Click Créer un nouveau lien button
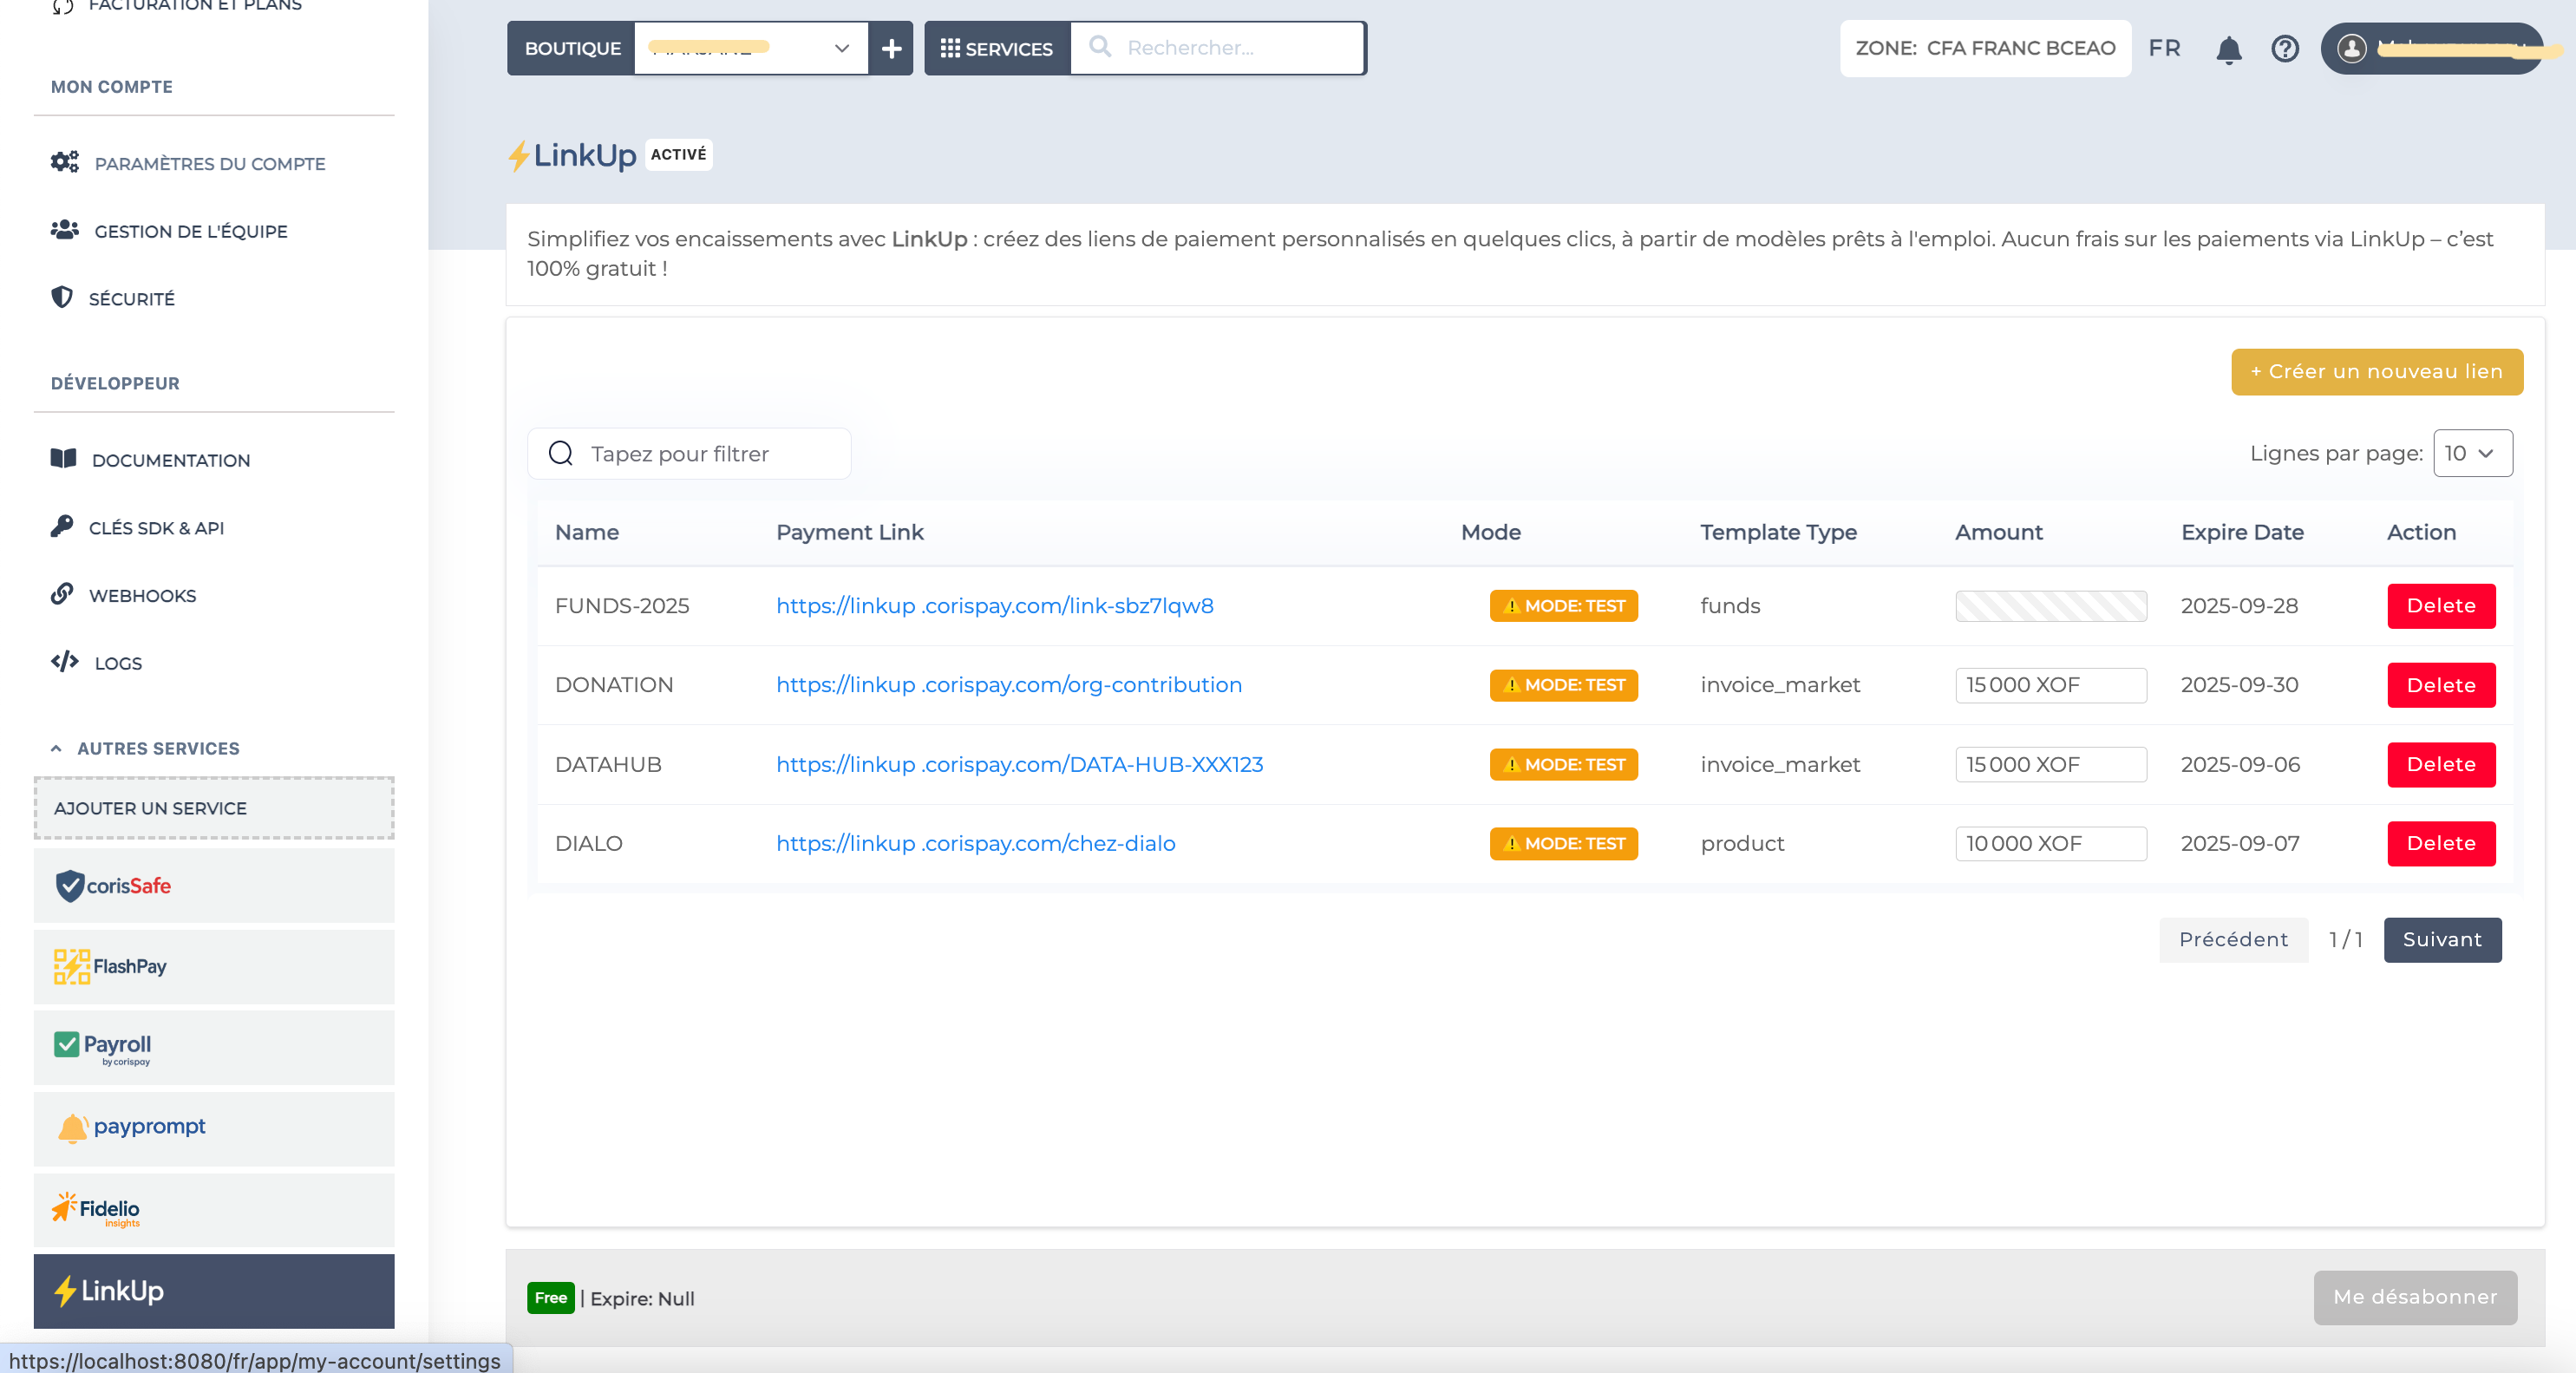This screenshot has width=2576, height=1373. point(2376,371)
